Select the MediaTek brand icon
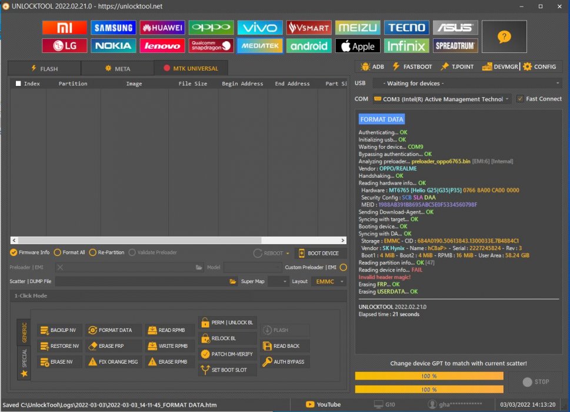The image size is (570, 412). [x=260, y=46]
